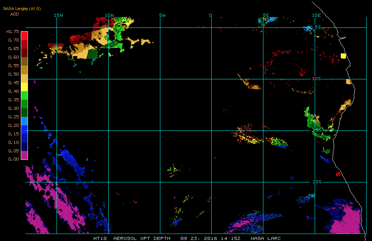The height and width of the screenshot is (241, 372).
Task: Click the 10S latitude label
Action: coord(317,79)
